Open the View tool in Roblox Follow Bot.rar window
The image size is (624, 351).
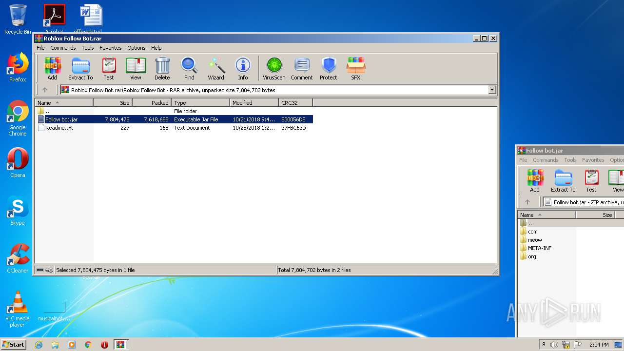[136, 69]
